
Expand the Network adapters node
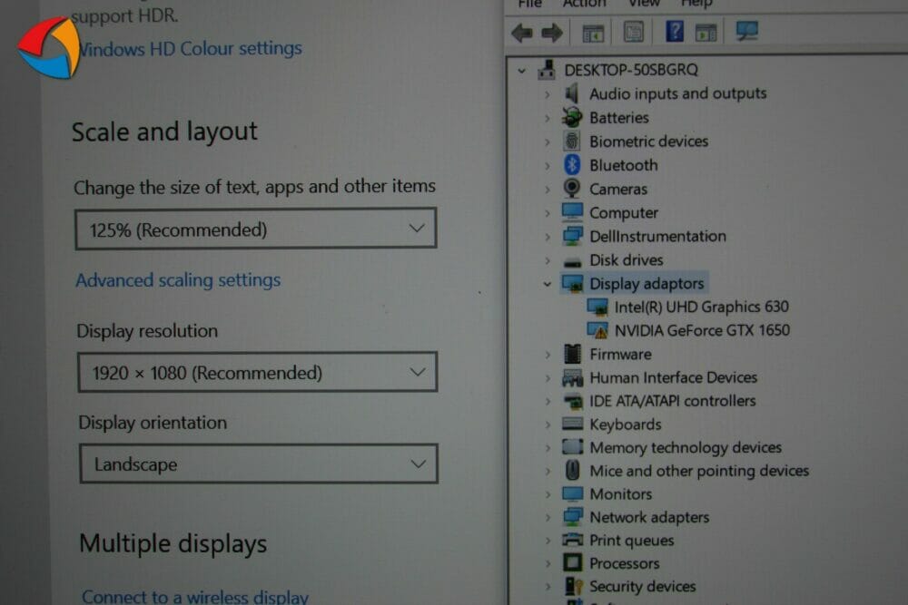pyautogui.click(x=548, y=517)
